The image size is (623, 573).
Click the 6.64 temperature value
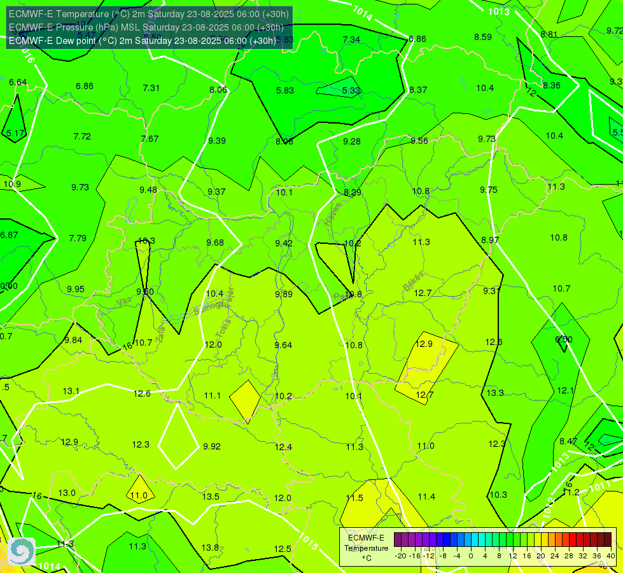pos(18,82)
